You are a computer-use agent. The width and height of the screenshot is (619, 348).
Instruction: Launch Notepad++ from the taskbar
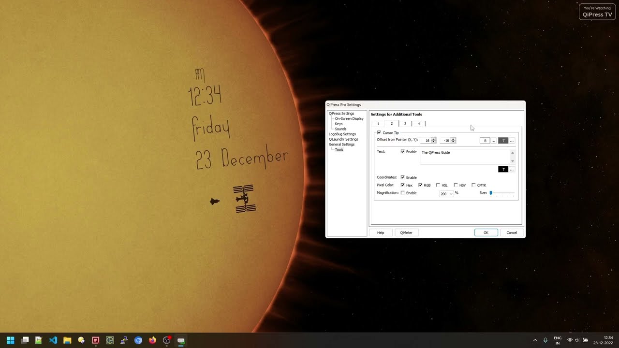click(39, 340)
